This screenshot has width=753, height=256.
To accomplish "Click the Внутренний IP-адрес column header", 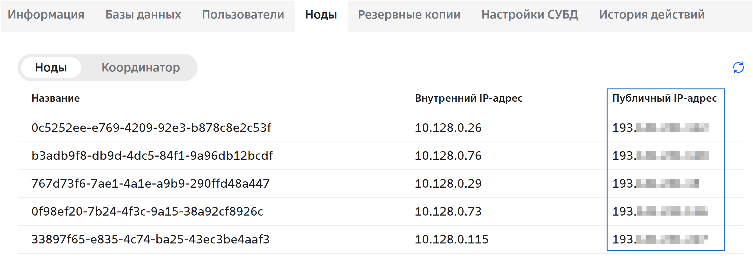I will (469, 98).
